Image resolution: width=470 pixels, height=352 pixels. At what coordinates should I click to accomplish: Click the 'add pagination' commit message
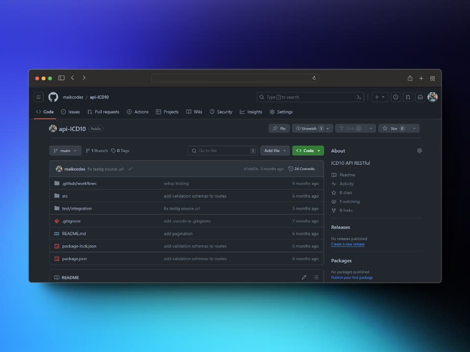(x=178, y=234)
